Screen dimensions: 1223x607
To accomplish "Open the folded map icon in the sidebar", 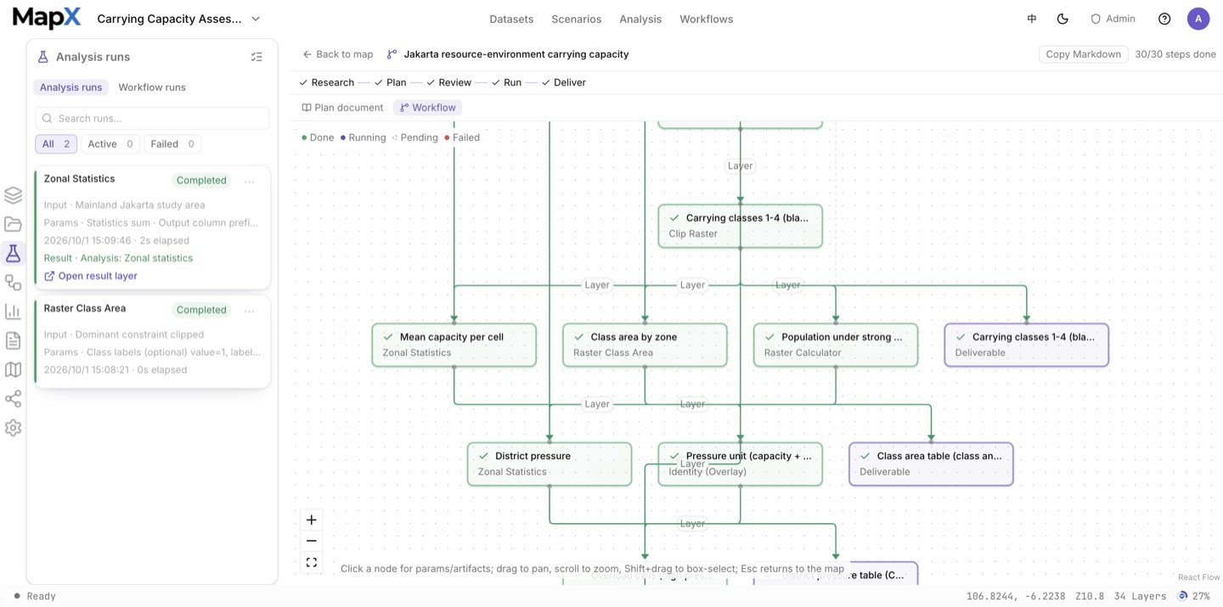I will 13,369.
